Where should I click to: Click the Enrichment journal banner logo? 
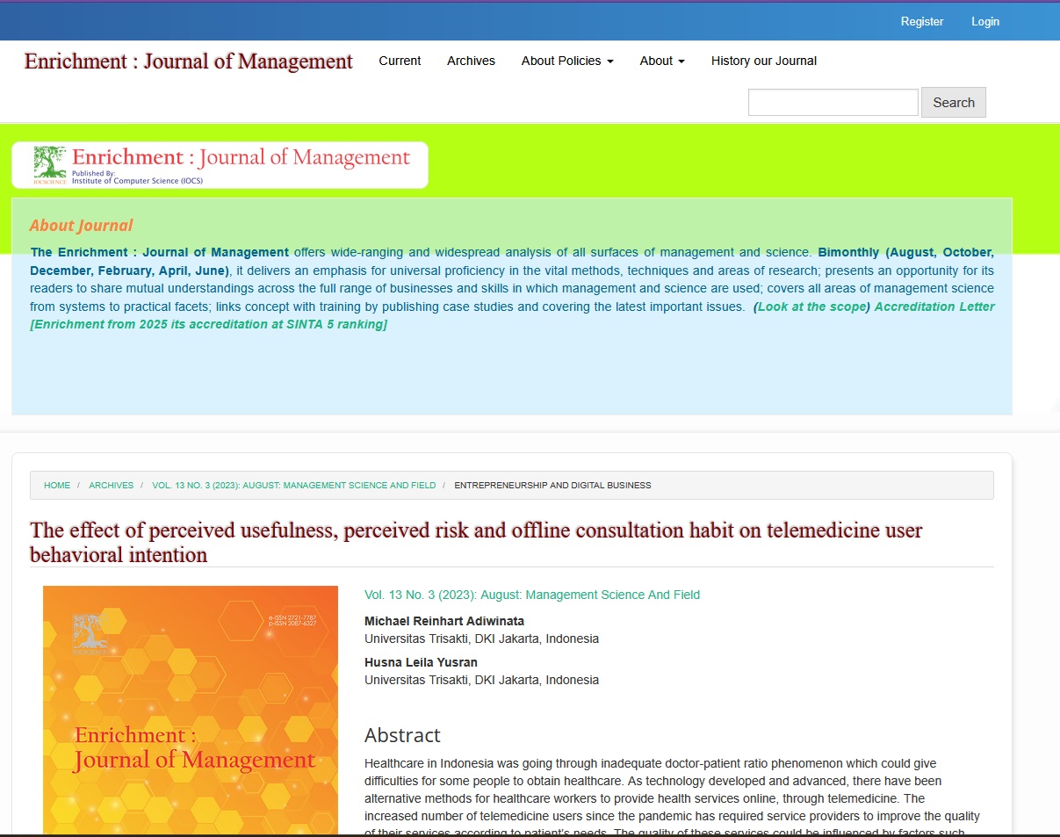220,165
